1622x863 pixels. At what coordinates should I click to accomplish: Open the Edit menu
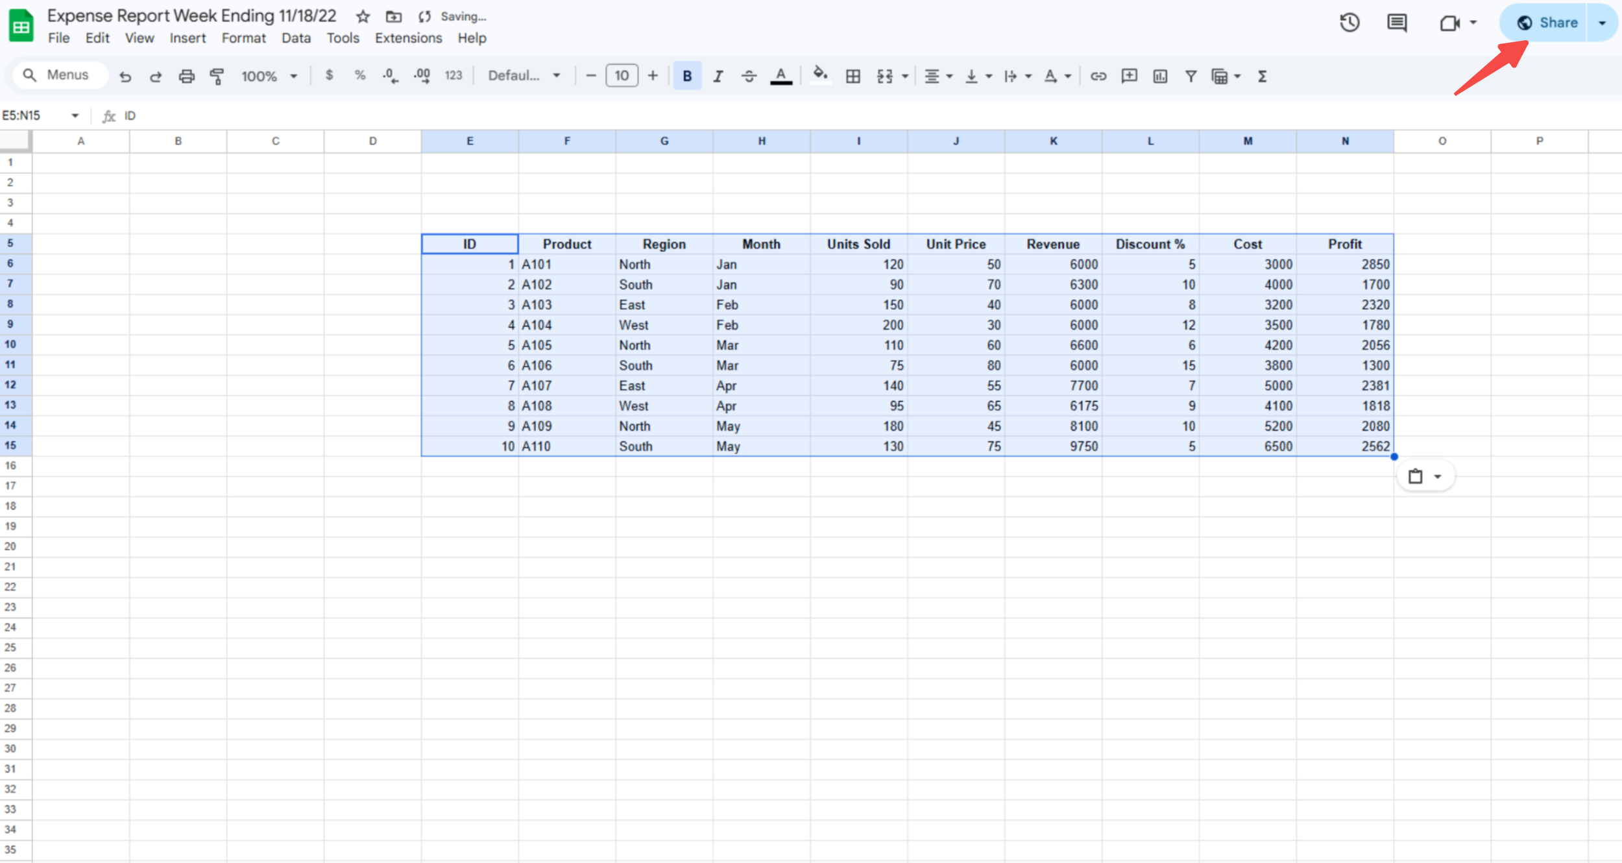click(x=97, y=38)
